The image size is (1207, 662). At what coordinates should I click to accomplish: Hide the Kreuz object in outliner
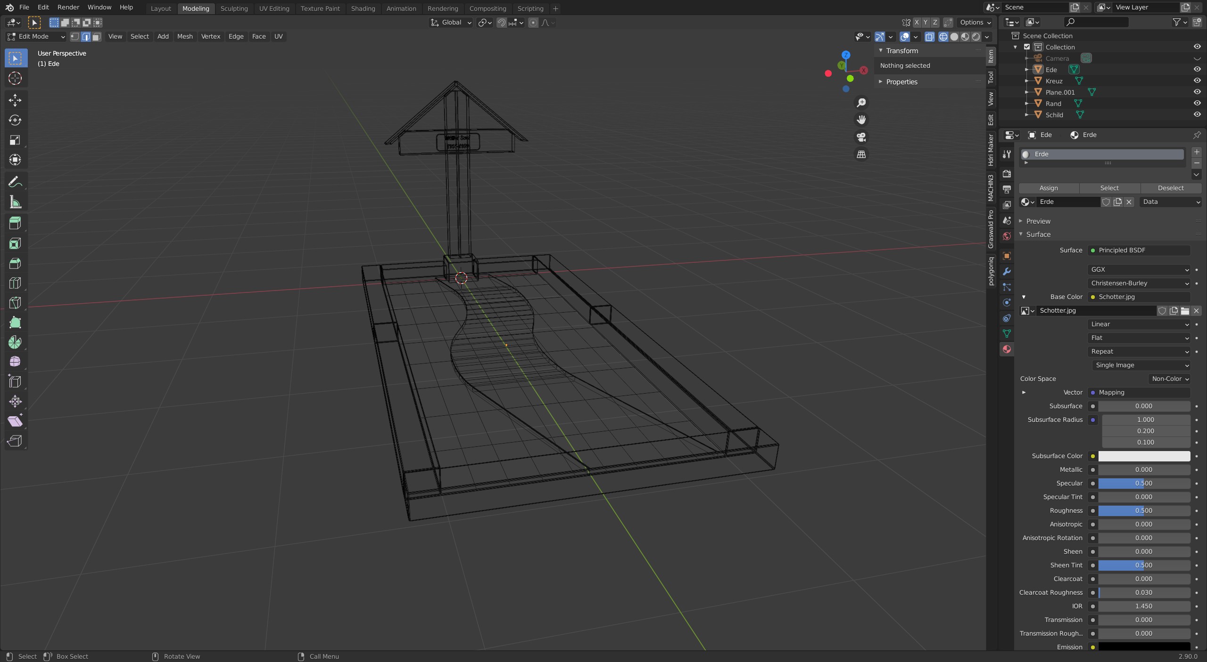click(1197, 81)
